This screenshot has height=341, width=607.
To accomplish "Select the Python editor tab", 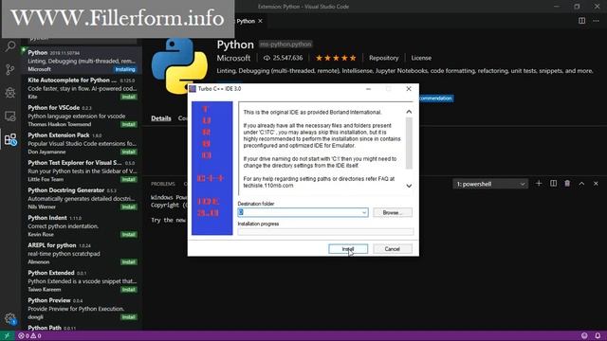I will [246, 21].
